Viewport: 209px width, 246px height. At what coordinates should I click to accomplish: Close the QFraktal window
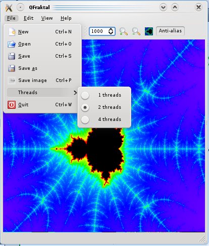(198, 8)
